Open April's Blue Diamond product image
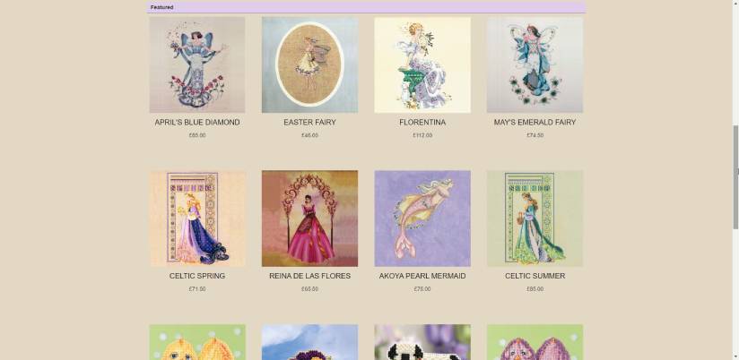 197,65
